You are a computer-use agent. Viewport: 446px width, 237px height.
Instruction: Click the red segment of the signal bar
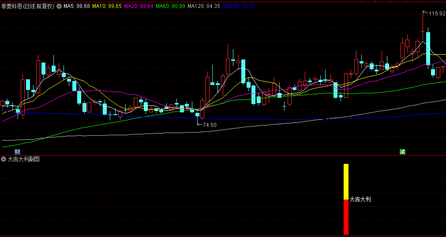[346, 217]
